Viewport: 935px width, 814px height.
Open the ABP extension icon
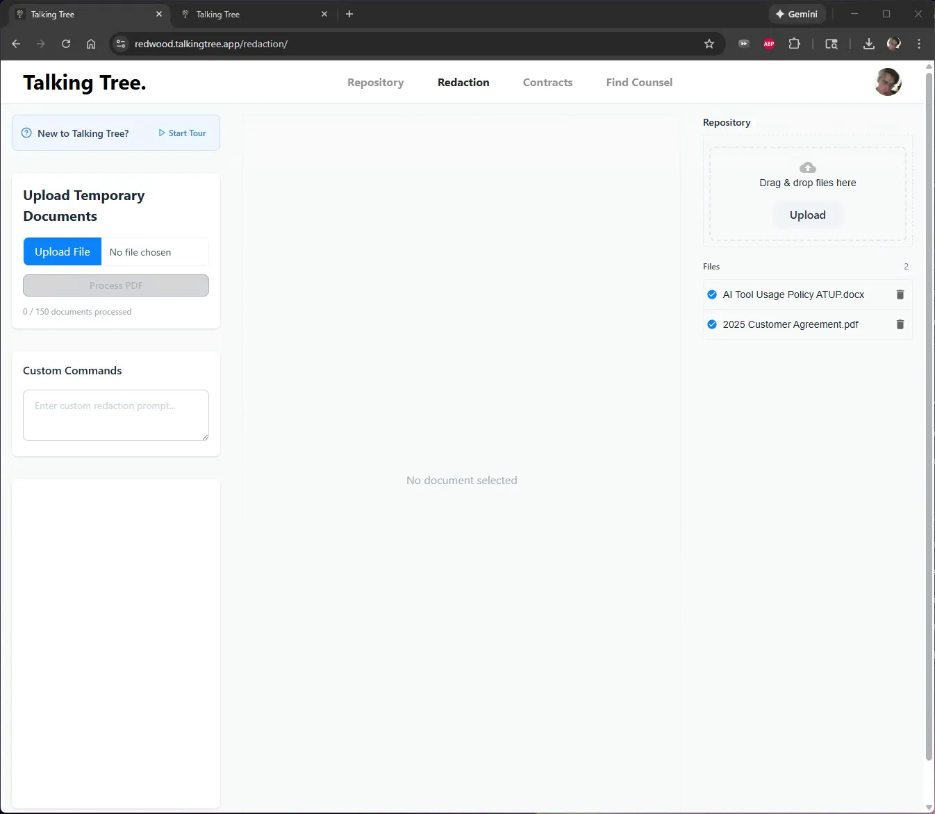pos(769,44)
